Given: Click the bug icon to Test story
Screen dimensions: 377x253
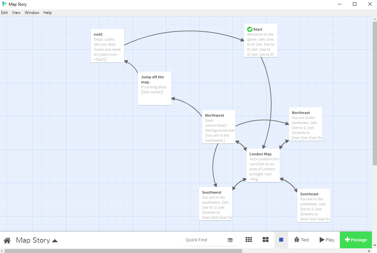Looking at the screenshot, I should point(297,240).
